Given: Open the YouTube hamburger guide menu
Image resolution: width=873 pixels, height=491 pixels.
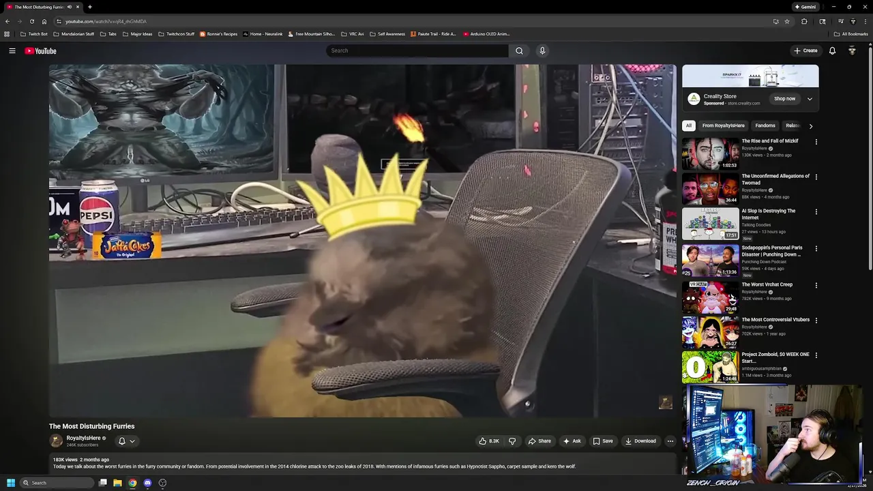Looking at the screenshot, I should (12, 50).
